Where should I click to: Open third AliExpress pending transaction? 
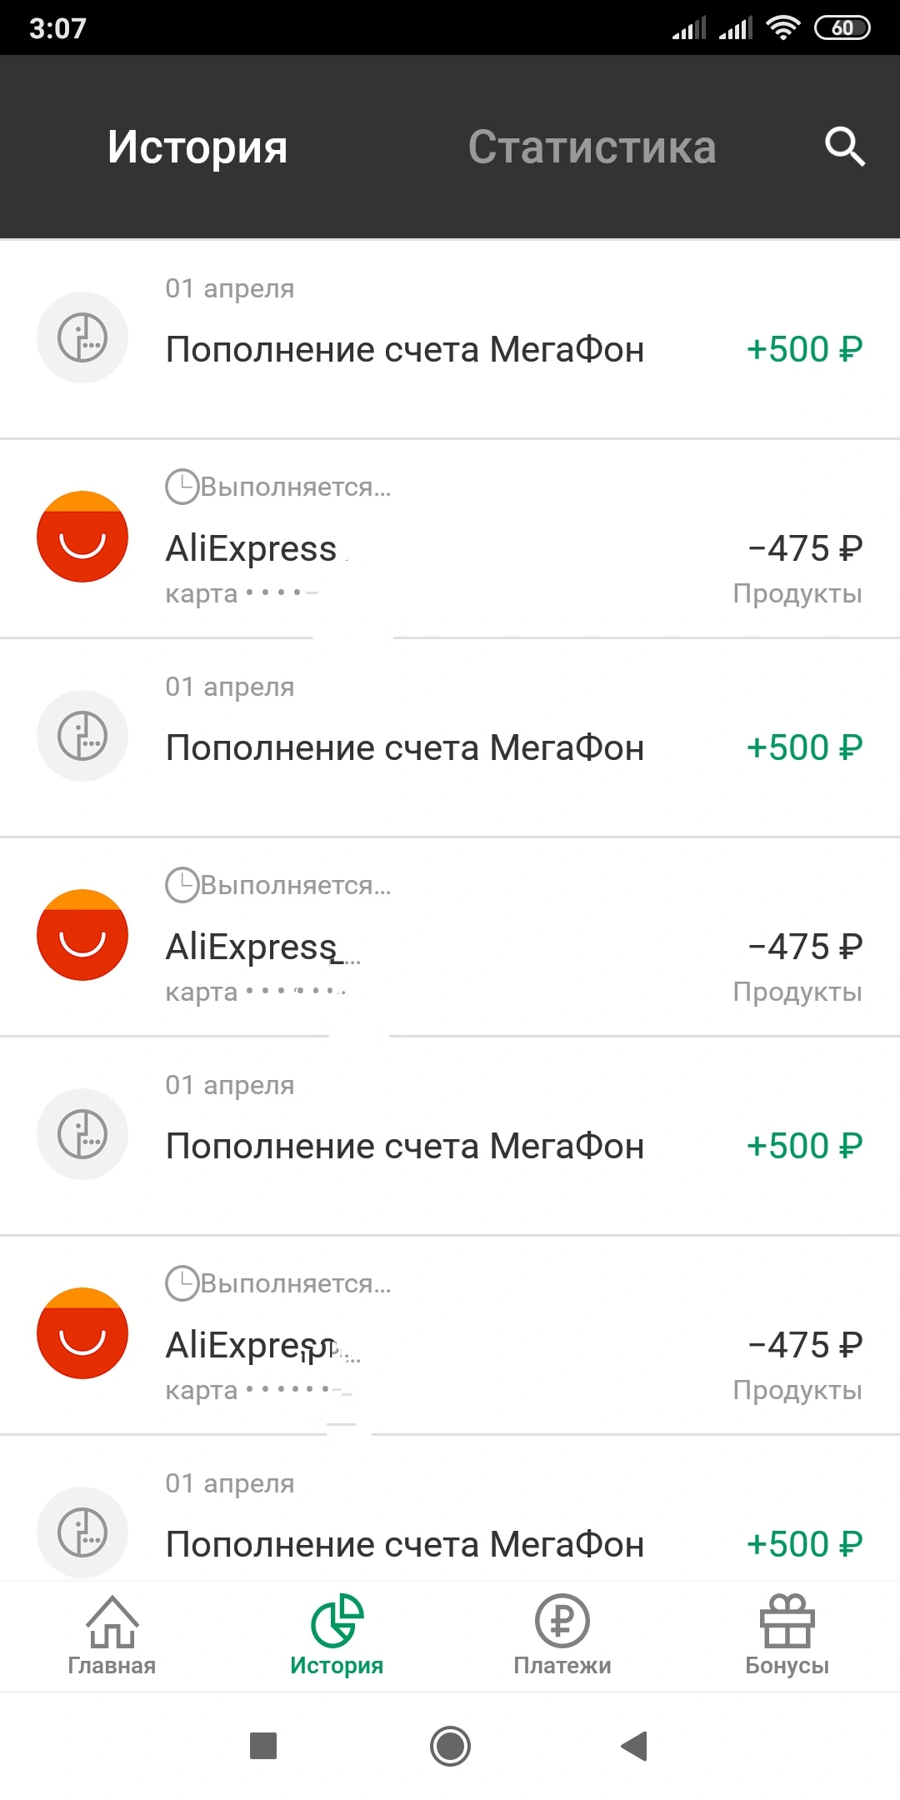point(450,1335)
